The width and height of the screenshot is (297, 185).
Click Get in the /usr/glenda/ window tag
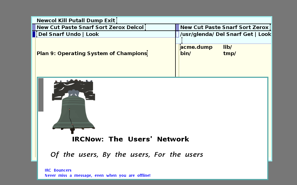pyautogui.click(x=248, y=34)
